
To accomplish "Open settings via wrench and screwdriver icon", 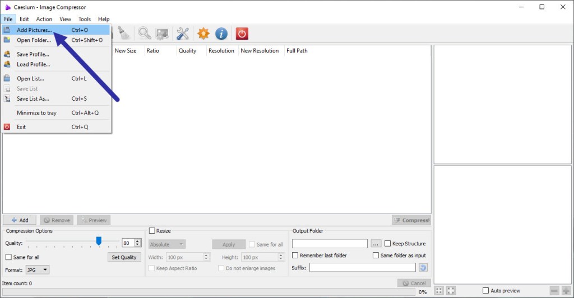I will [x=182, y=33].
